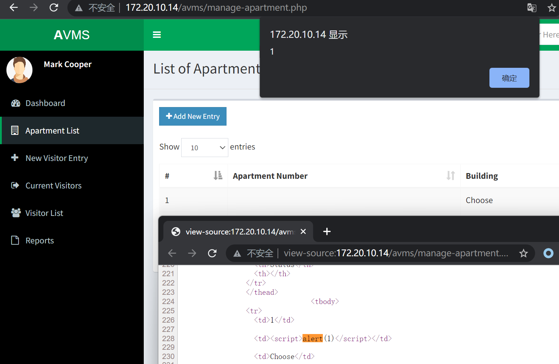
Task: Select the view-source tab
Action: (x=238, y=232)
